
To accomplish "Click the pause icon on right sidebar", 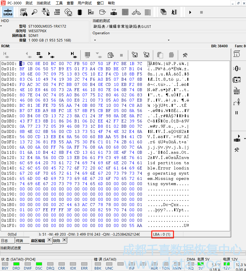I will (237, 113).
